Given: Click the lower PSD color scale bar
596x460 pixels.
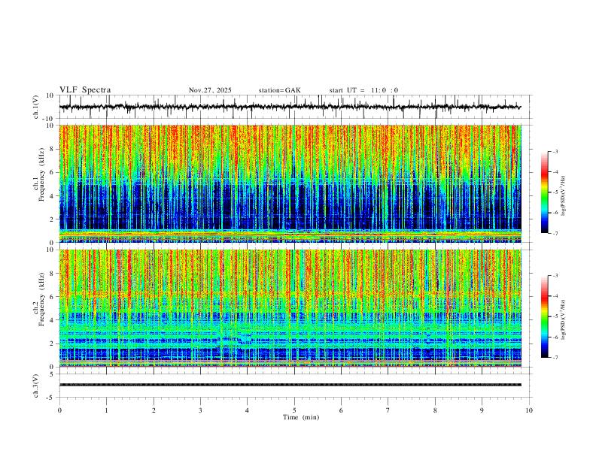Looking at the screenshot, I should point(545,316).
